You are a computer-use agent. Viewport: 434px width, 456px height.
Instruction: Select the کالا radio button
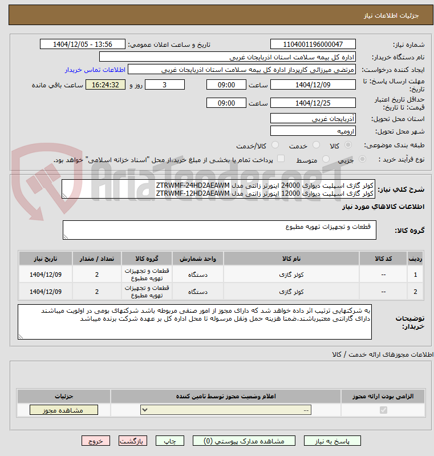[348, 145]
